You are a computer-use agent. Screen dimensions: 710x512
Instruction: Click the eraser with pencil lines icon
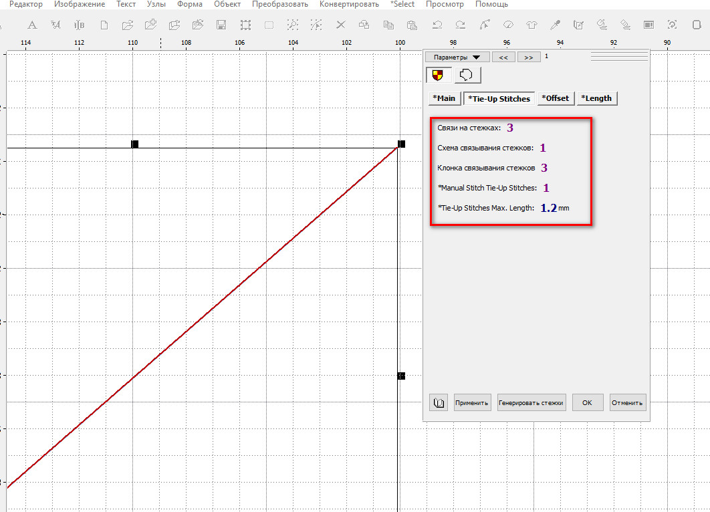602,25
